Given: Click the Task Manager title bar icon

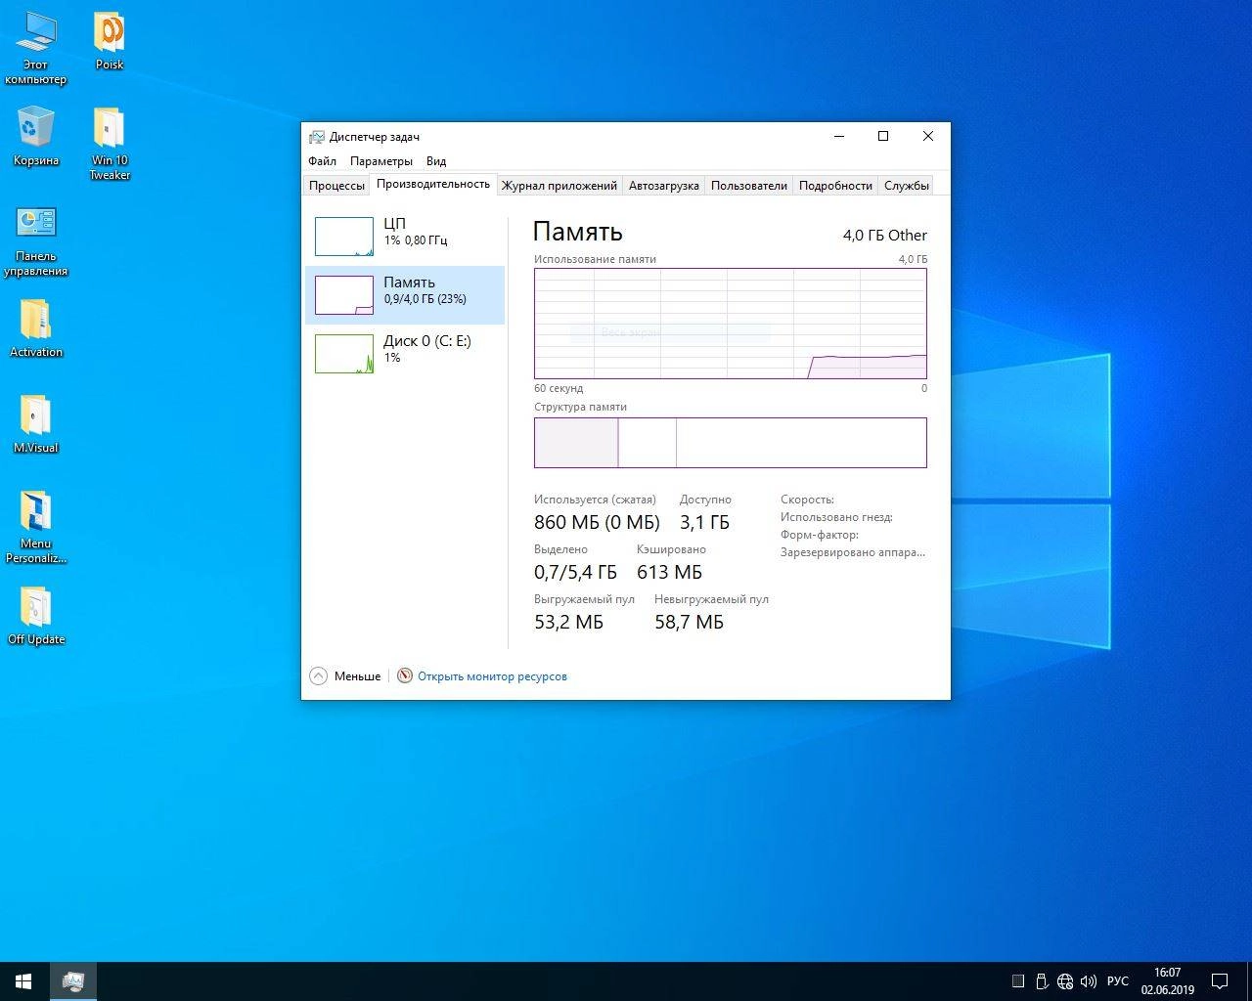Looking at the screenshot, I should (x=316, y=137).
